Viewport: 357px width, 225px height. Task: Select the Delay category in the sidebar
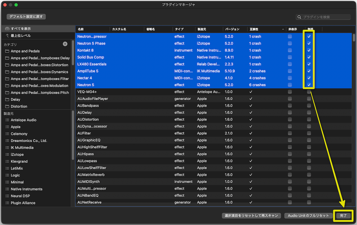point(16,100)
